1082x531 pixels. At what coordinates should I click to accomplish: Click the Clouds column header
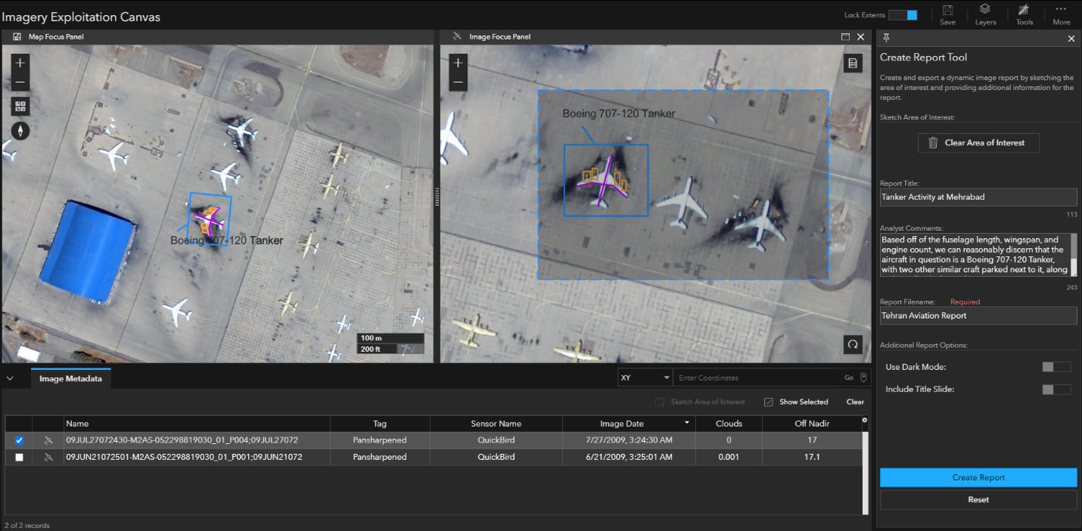click(729, 424)
